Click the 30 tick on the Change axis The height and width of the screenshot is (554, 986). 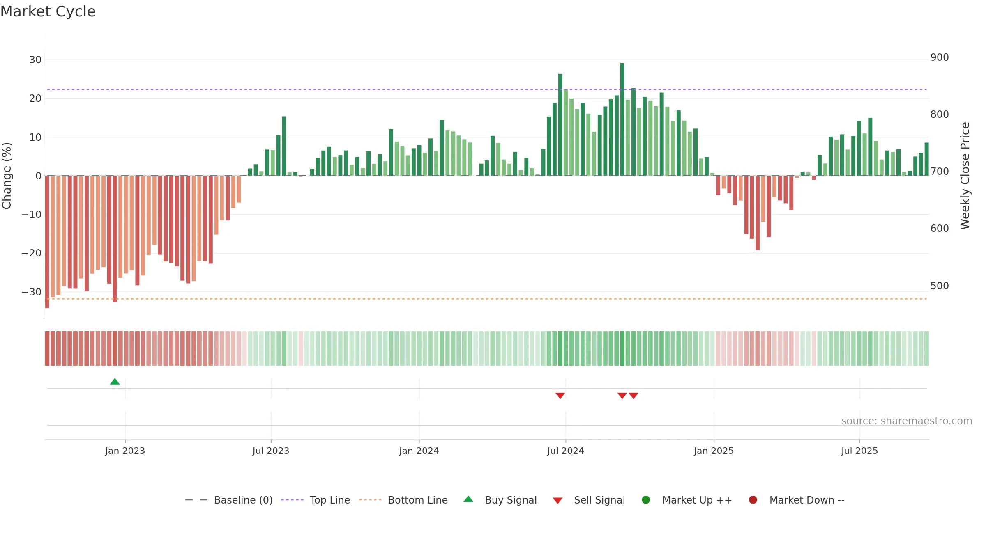tap(35, 60)
